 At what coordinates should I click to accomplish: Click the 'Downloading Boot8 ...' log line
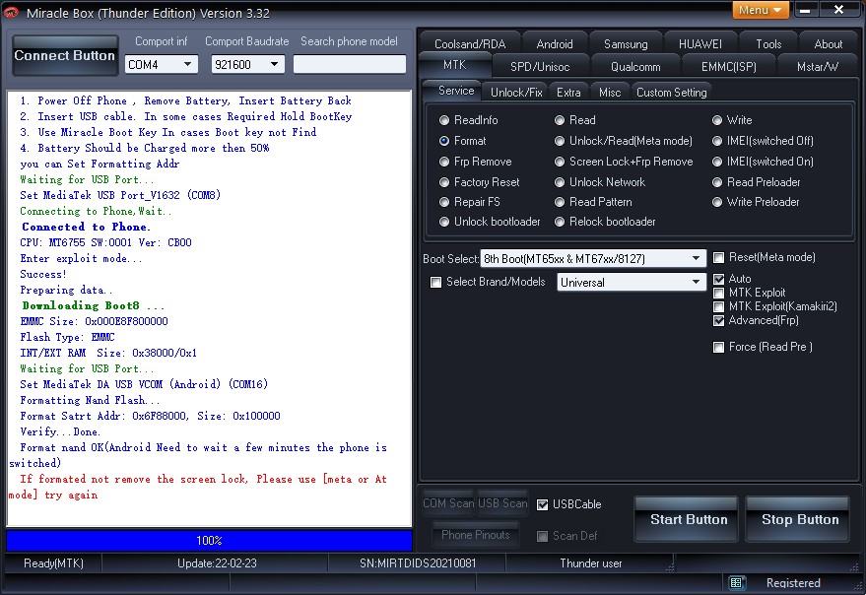click(x=94, y=305)
